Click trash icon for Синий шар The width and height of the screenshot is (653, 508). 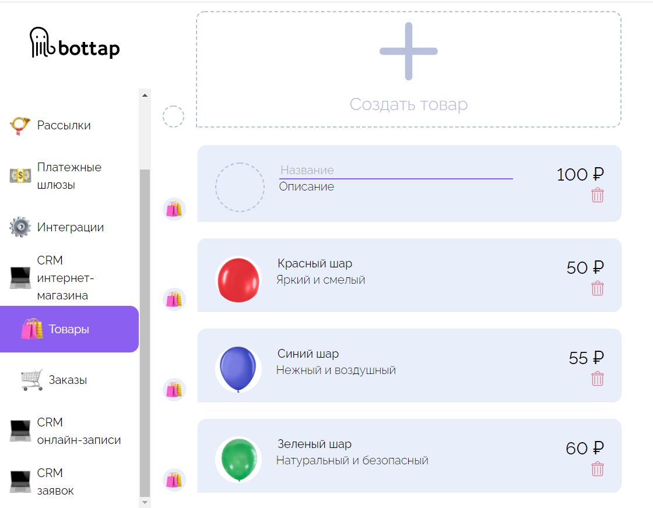point(598,379)
